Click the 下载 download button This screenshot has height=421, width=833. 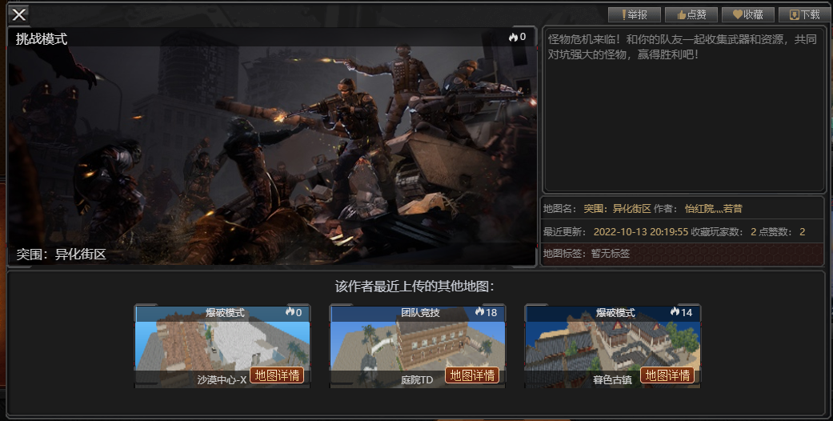pyautogui.click(x=805, y=15)
